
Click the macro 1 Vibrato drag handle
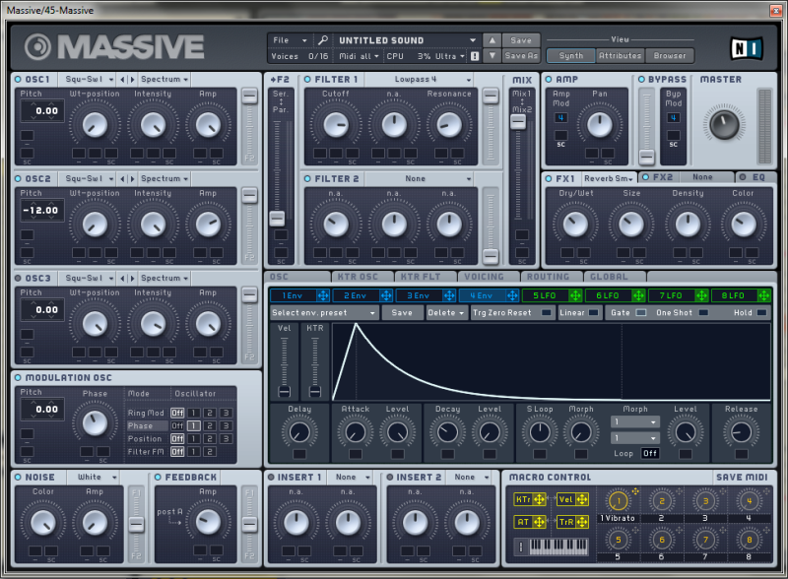(635, 491)
